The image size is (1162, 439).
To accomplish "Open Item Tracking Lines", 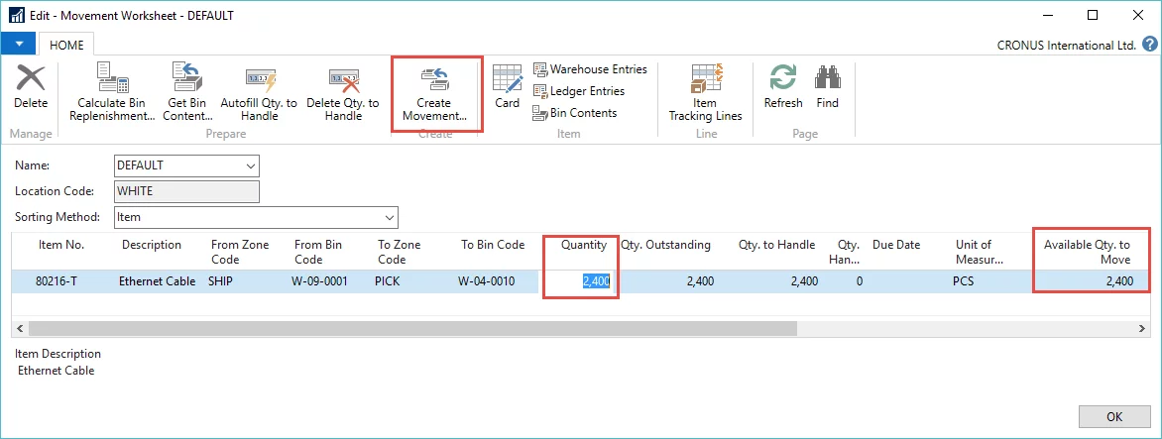I will (705, 92).
